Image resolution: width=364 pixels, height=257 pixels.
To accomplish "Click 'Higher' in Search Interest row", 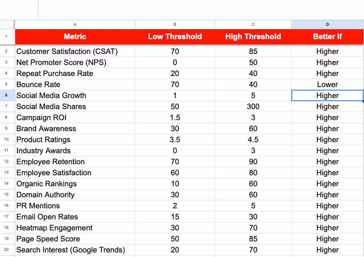I will (x=328, y=250).
